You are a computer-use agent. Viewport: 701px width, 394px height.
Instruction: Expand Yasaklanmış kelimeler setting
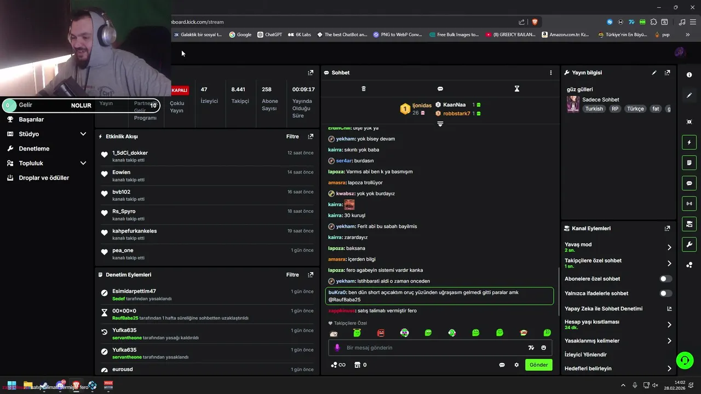tap(669, 341)
